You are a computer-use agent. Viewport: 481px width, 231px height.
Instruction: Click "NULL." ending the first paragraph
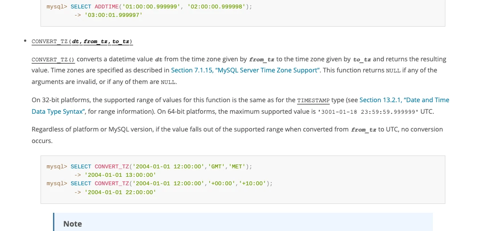(169, 82)
